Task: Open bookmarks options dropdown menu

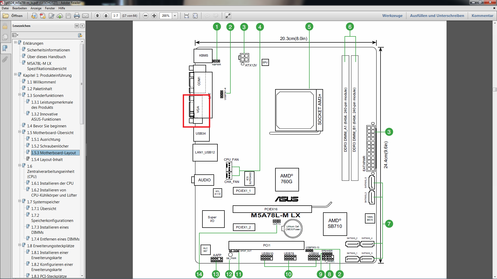Action: [x=16, y=35]
